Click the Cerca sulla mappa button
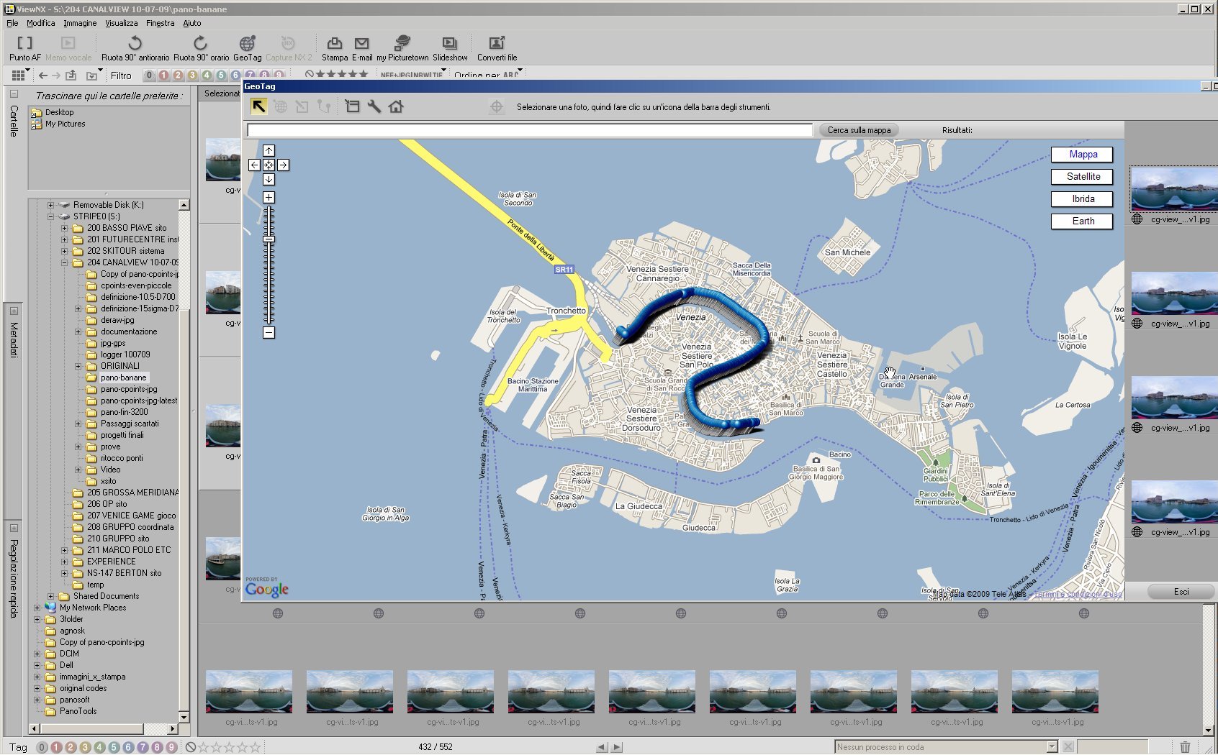The height and width of the screenshot is (755, 1218). click(859, 130)
